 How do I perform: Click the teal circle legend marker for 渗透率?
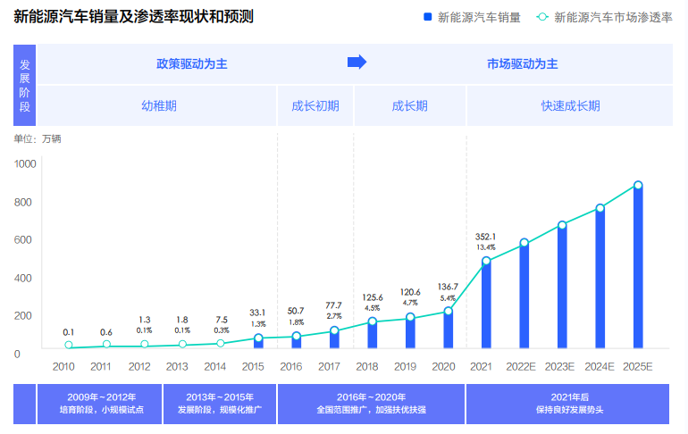pyautogui.click(x=542, y=17)
